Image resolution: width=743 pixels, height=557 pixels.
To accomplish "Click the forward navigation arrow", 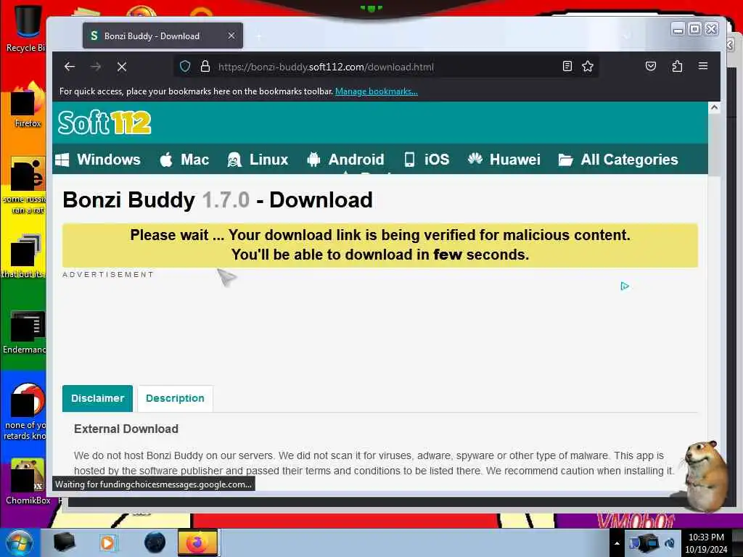I will [x=96, y=67].
